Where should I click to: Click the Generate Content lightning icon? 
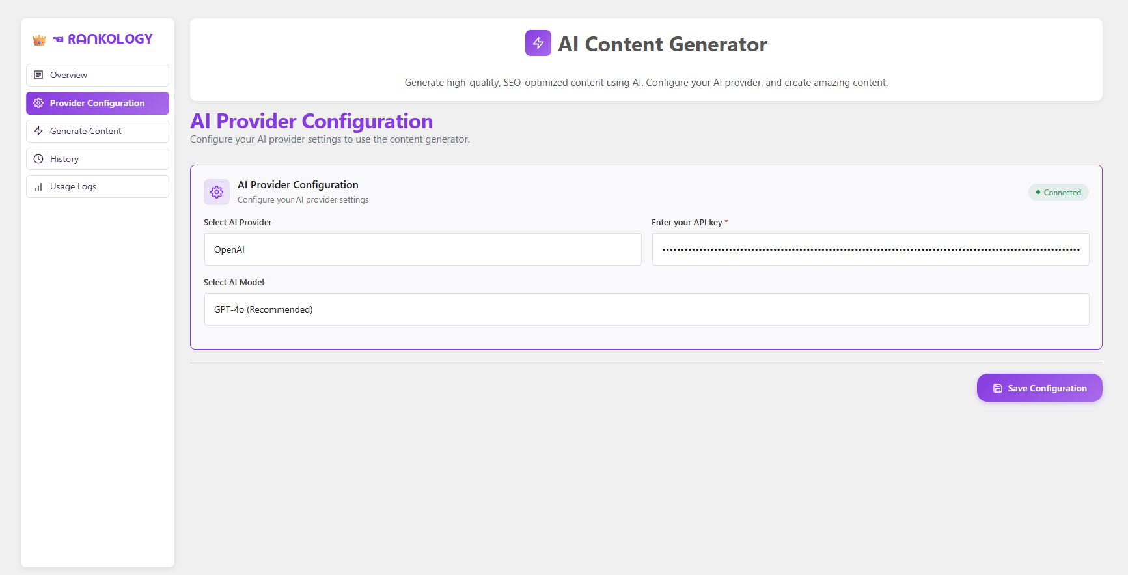tap(38, 131)
